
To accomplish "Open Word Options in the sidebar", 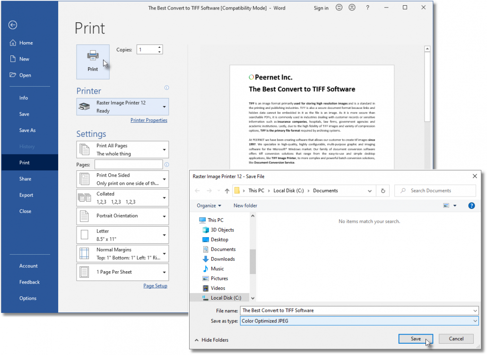I will pos(27,298).
